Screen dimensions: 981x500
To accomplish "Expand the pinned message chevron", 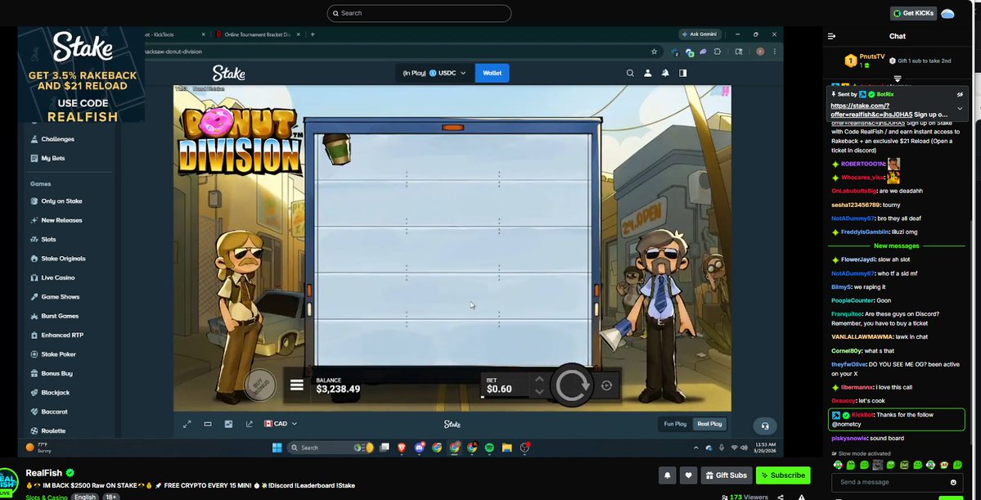I will point(960,109).
